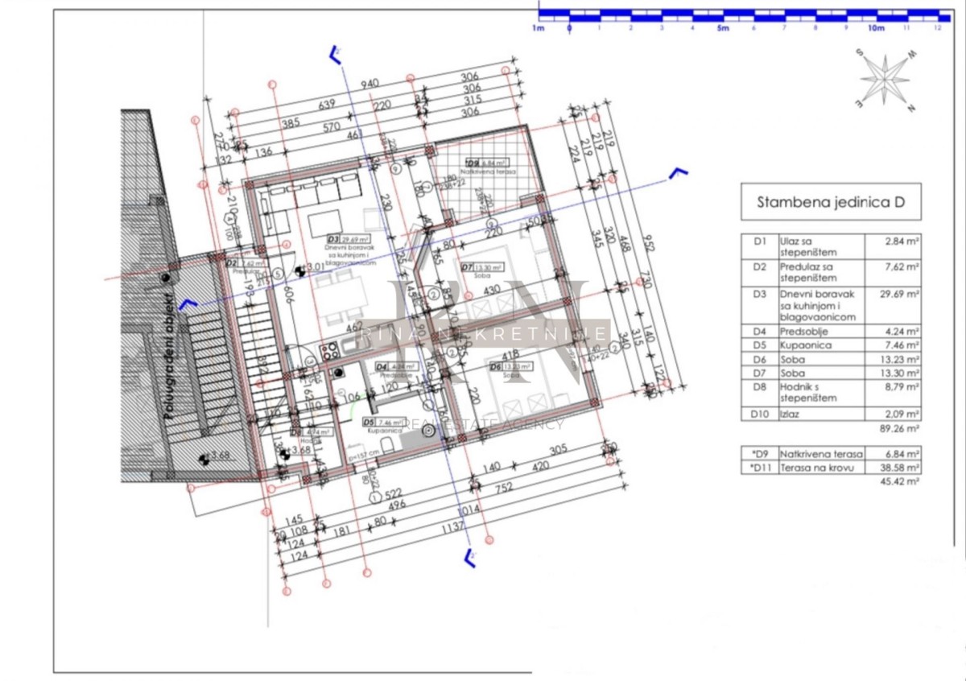Click the compass rose north arrow symbol

885,79
